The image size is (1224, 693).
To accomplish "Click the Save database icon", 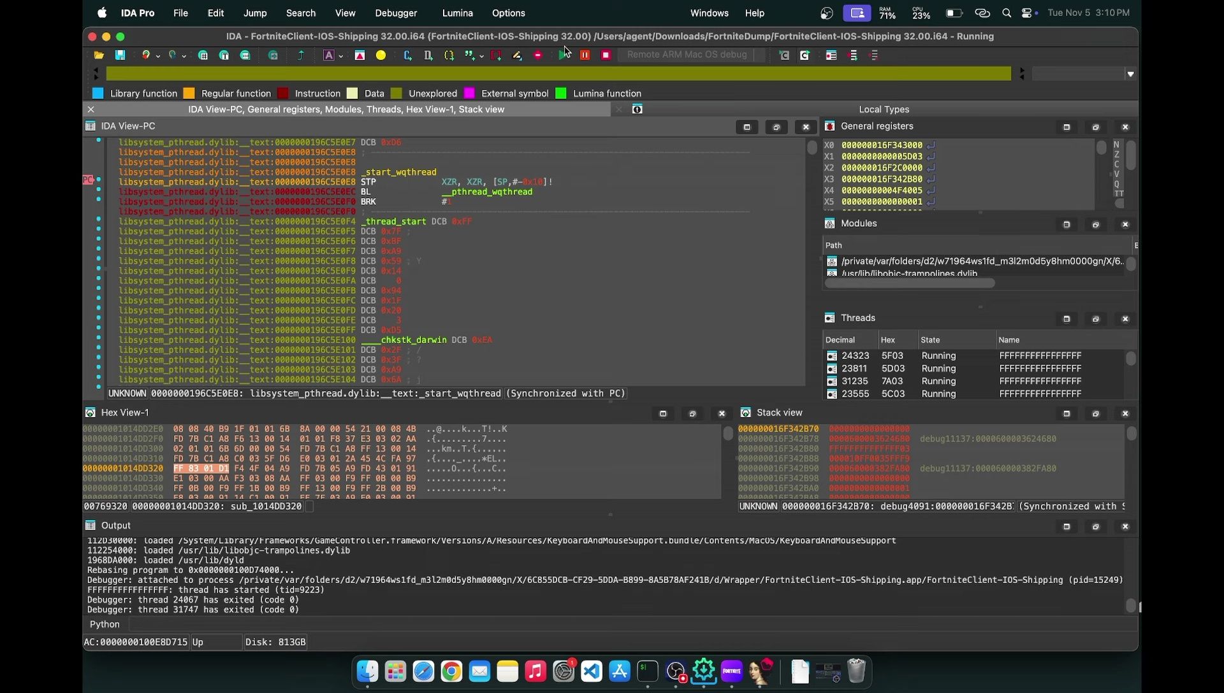I will pyautogui.click(x=119, y=55).
